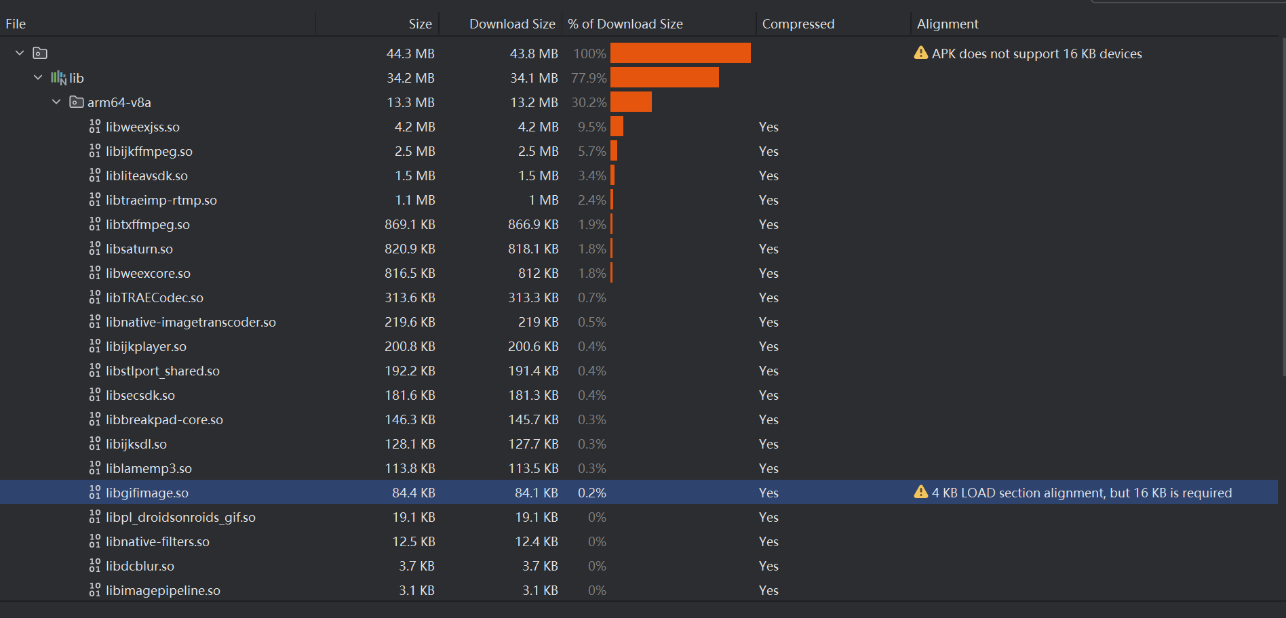Collapse the arm64-v8a folder chevron
This screenshot has width=1286, height=618.
point(56,102)
